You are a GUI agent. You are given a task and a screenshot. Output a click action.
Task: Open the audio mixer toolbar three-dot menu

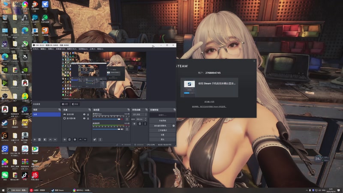click(100, 139)
